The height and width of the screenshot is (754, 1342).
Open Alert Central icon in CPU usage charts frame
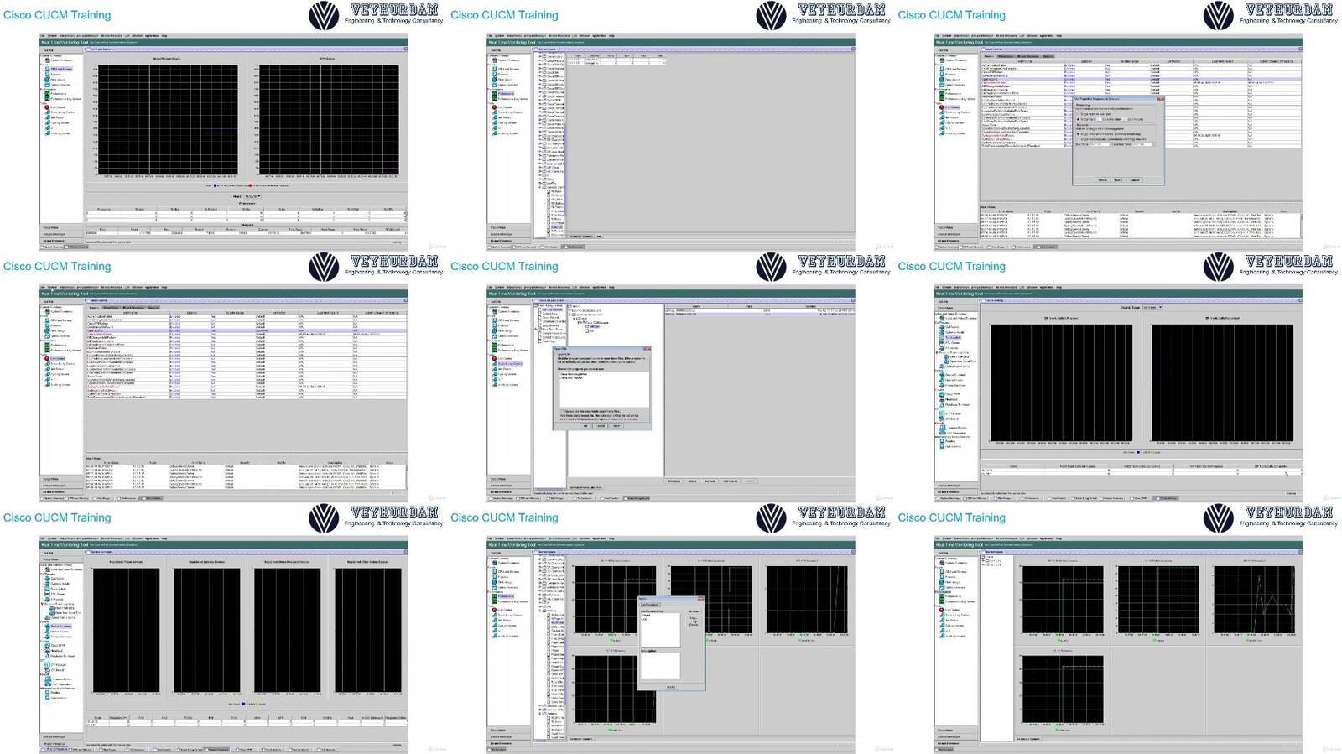(47, 107)
